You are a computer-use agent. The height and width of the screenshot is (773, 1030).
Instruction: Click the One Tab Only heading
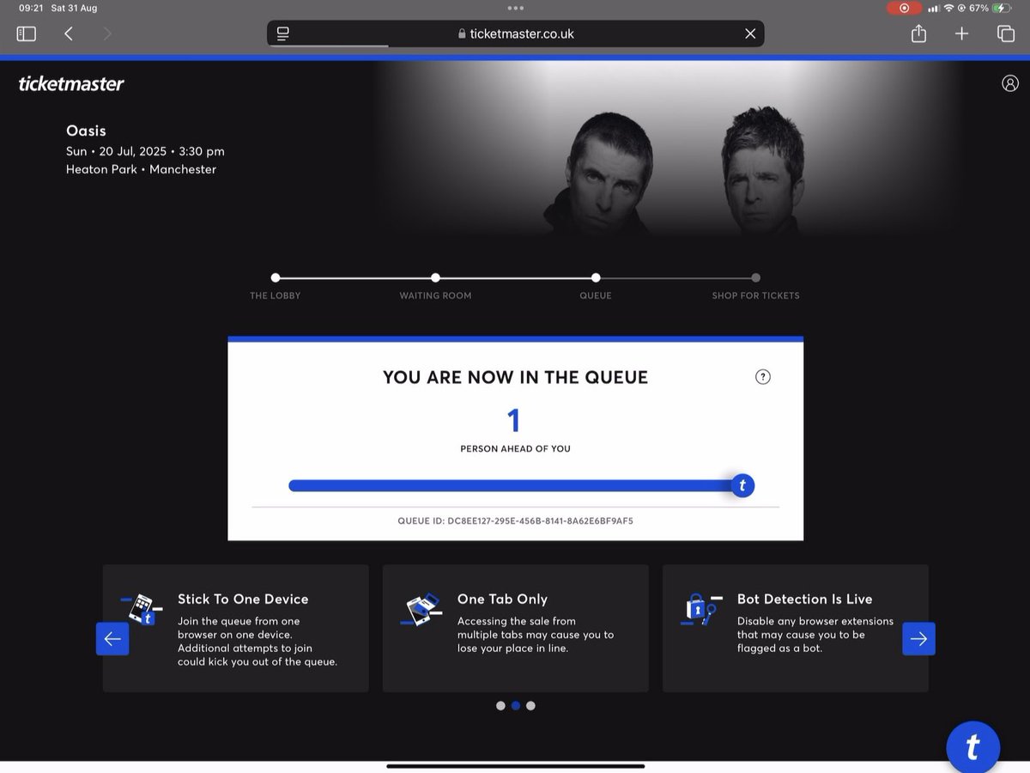[502, 600]
